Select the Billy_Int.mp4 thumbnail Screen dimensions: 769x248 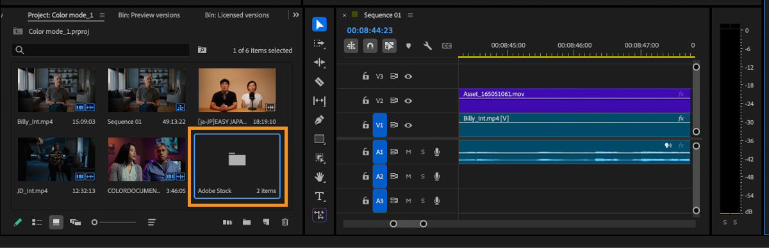coord(56,90)
